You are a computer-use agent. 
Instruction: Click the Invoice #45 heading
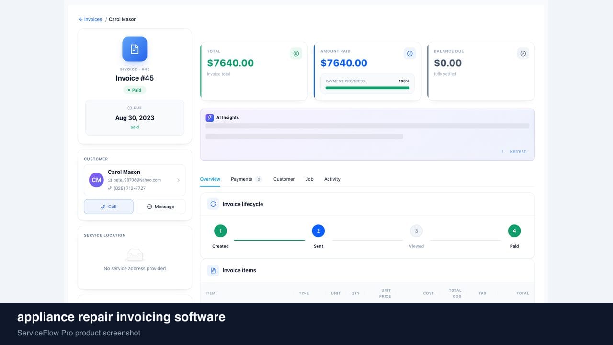pyautogui.click(x=135, y=78)
